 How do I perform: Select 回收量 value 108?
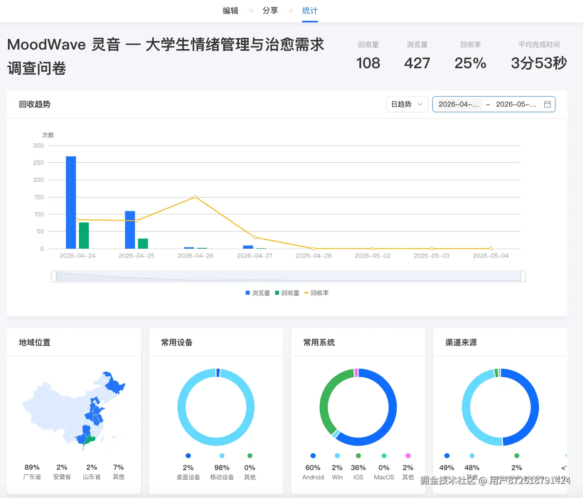[368, 63]
